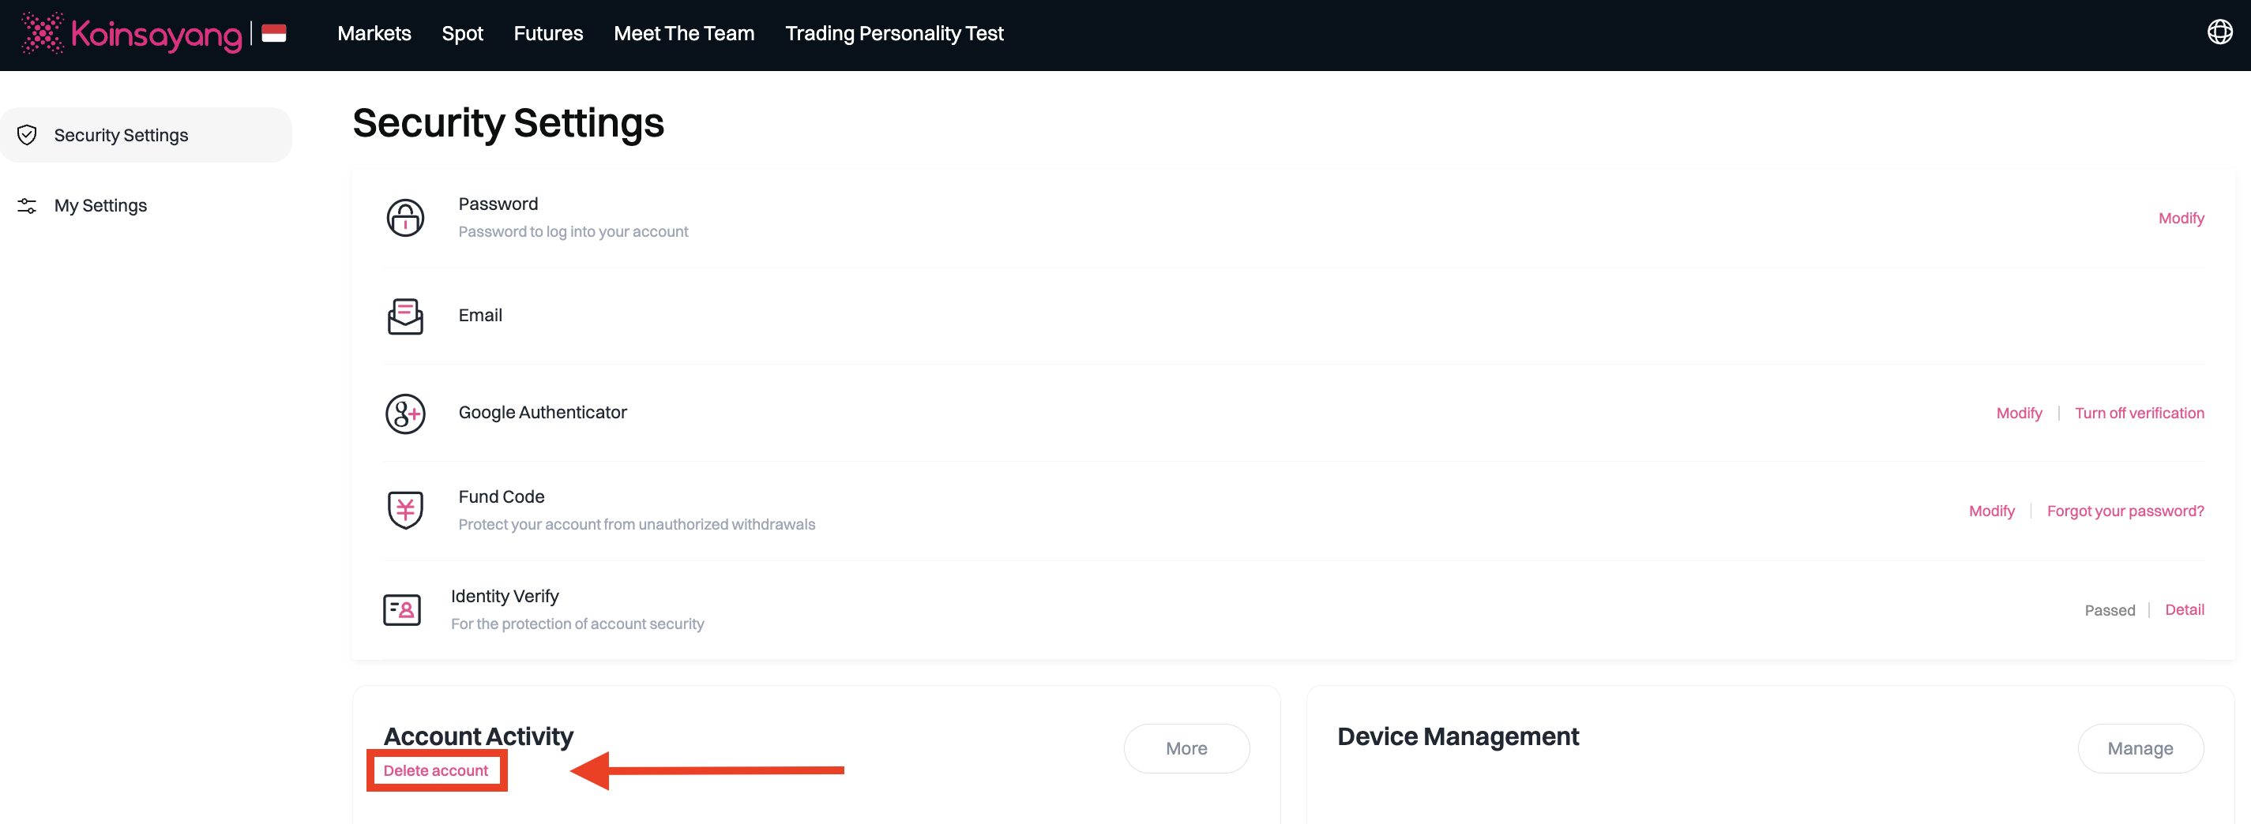Select Security Settings in sidebar
This screenshot has height=824, width=2251.
coord(121,135)
